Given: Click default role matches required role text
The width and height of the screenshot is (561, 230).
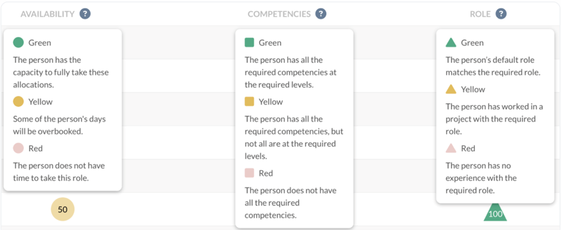Looking at the screenshot, I should click(493, 66).
